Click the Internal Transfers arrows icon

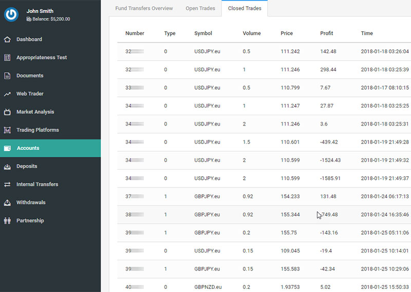7,184
